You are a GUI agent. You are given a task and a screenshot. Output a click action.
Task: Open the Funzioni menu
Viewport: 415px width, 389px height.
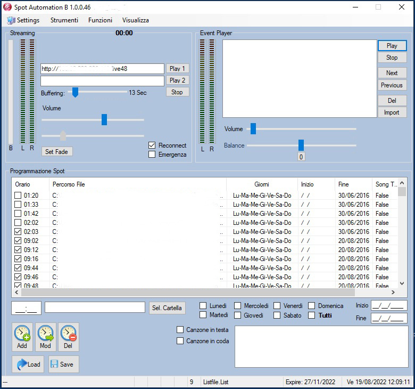(101, 20)
